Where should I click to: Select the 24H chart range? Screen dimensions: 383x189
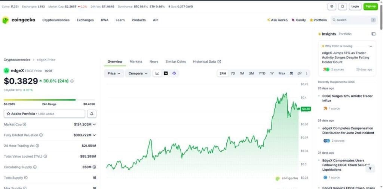(223, 73)
